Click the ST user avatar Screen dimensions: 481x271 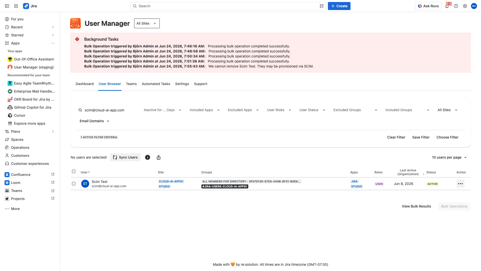click(85, 184)
